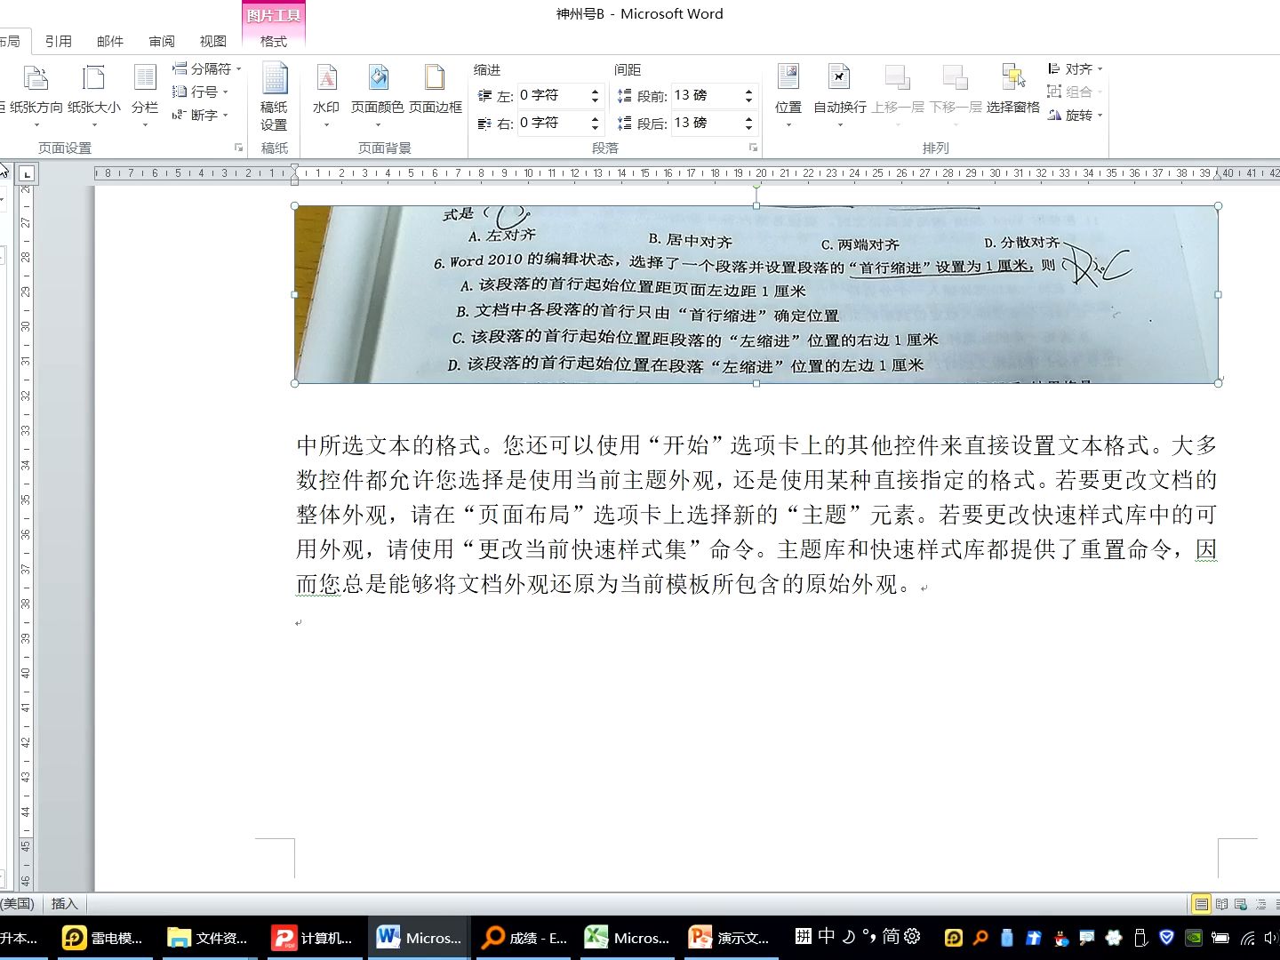Click the 插入 (insert mode) status indicator

pyautogui.click(x=64, y=904)
